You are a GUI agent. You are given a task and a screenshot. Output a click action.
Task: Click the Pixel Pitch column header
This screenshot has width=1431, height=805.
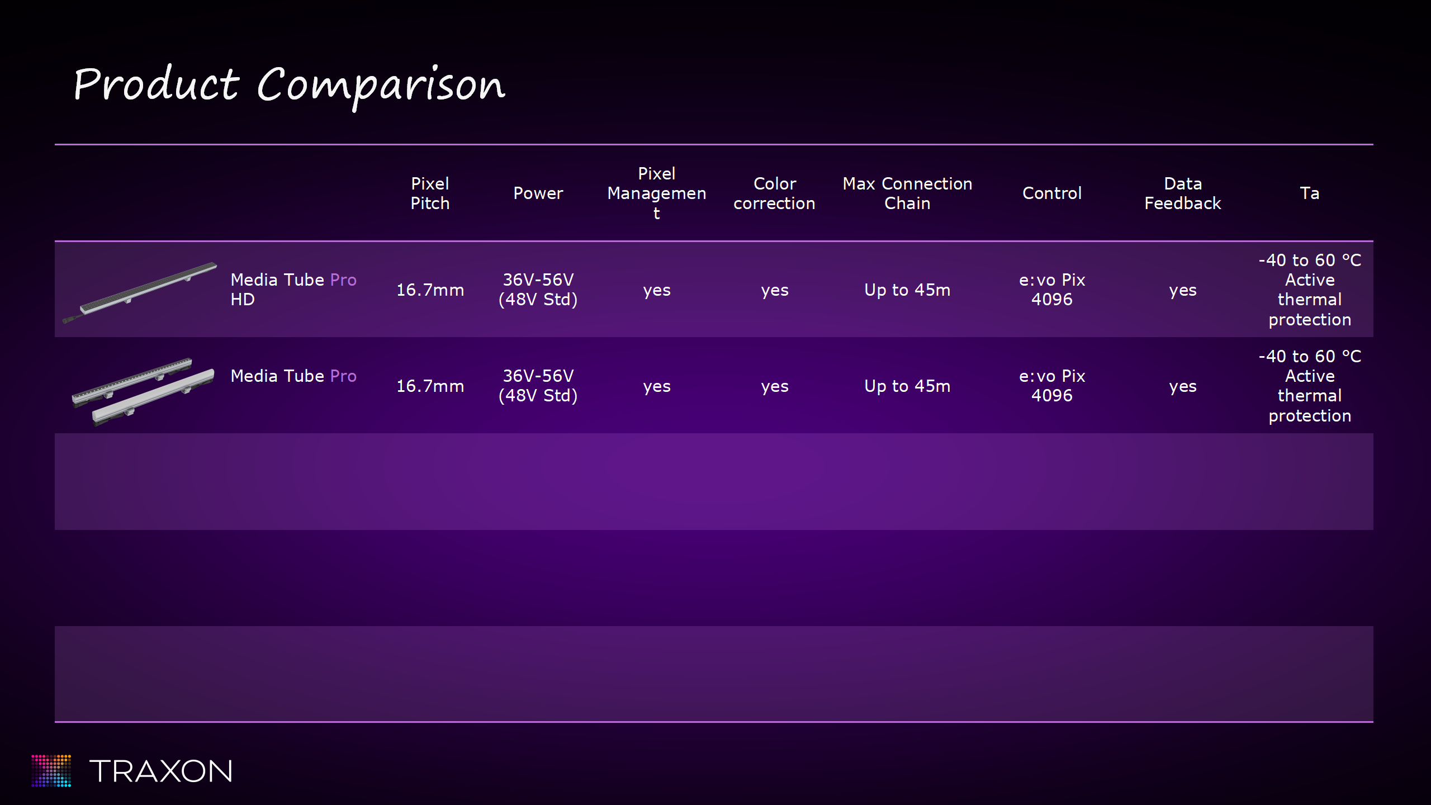430,193
